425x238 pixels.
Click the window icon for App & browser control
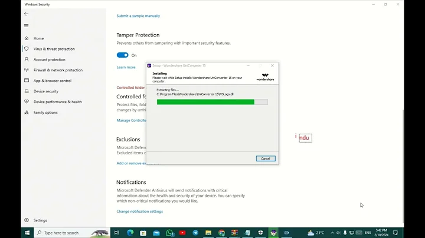click(x=27, y=80)
